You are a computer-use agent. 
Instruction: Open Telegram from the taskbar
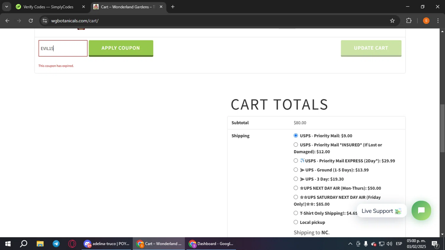tap(56, 244)
